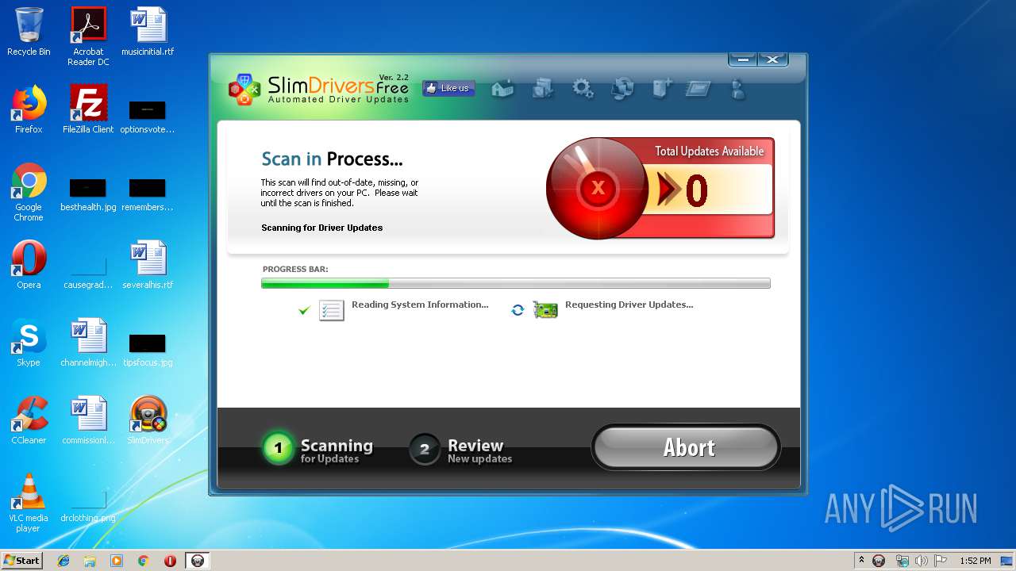Select Skype desktop shortcut
The width and height of the screenshot is (1016, 571).
29,343
